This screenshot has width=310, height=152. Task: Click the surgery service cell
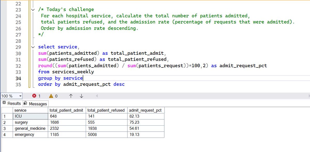[x=31, y=123]
